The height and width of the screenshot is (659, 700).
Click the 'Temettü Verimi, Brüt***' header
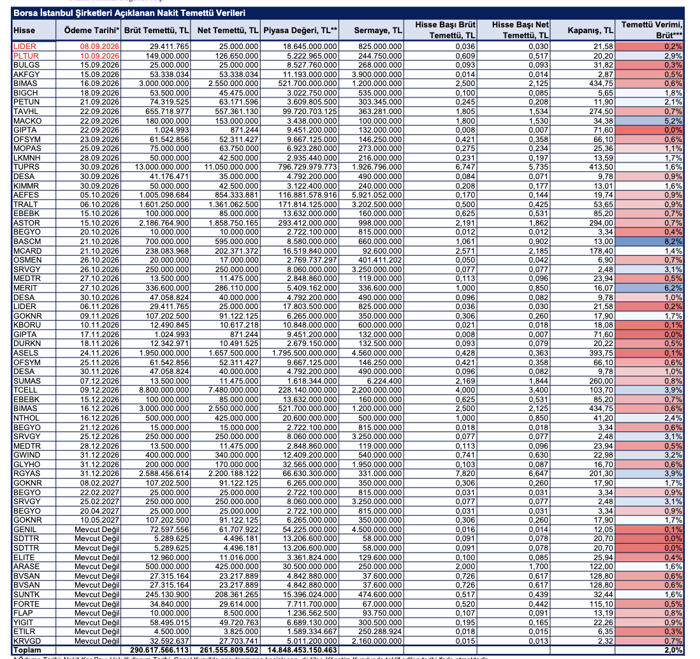point(652,30)
